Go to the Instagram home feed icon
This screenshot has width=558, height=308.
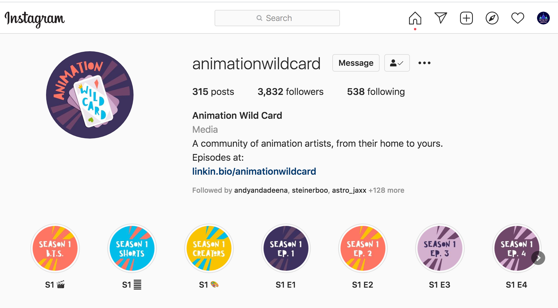point(415,18)
